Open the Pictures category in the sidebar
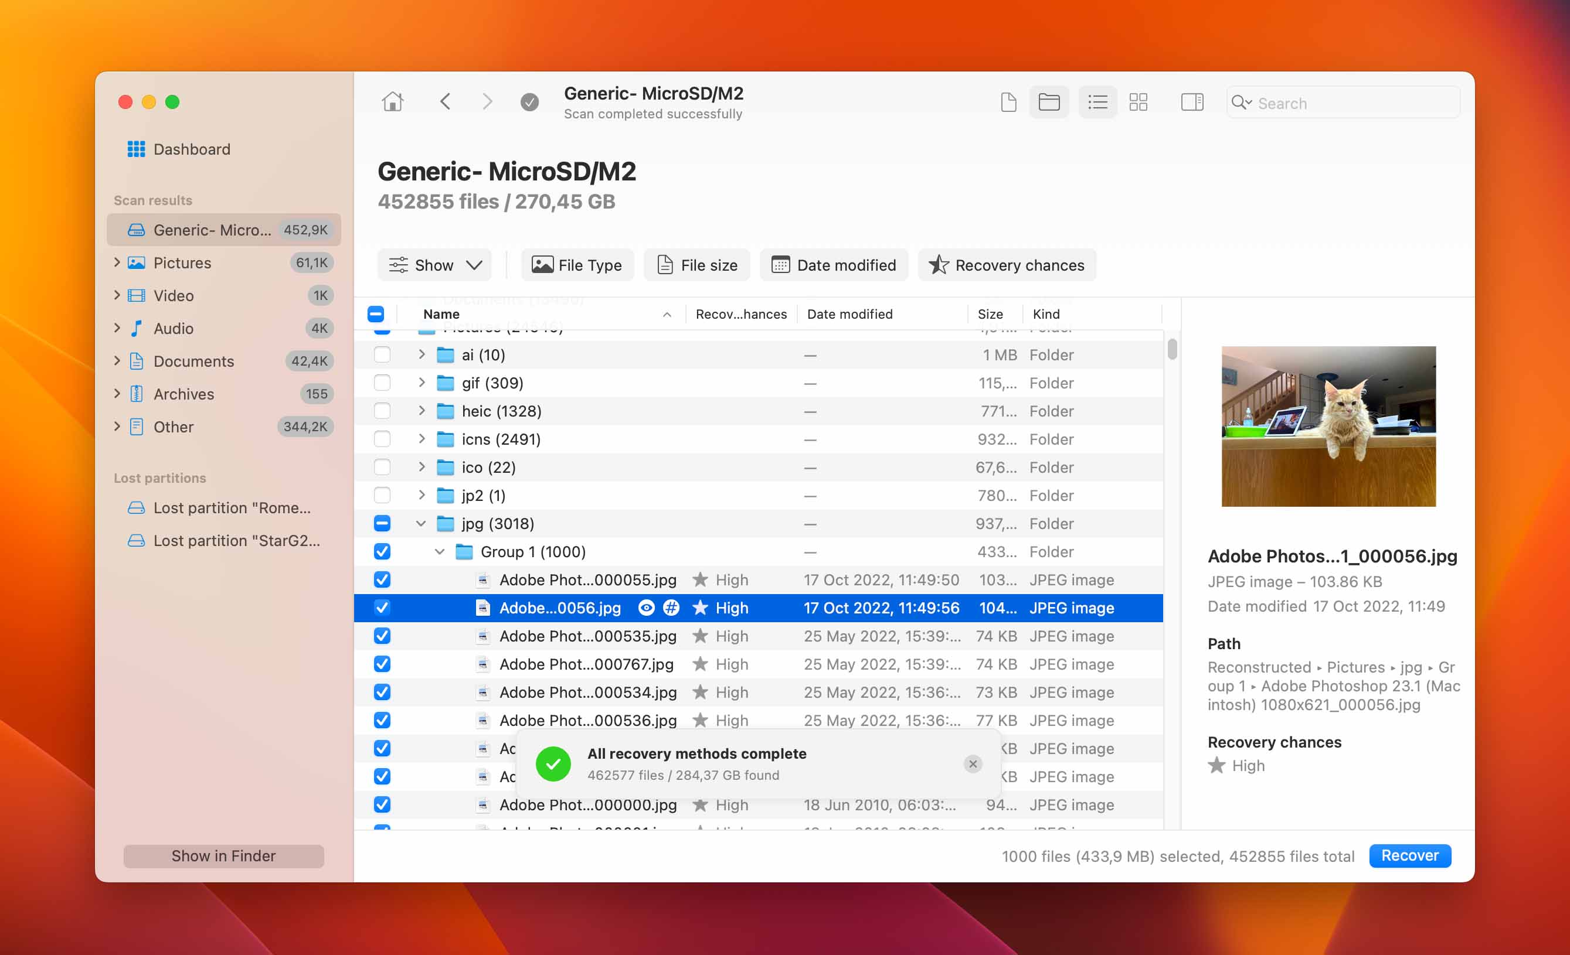 [225, 263]
